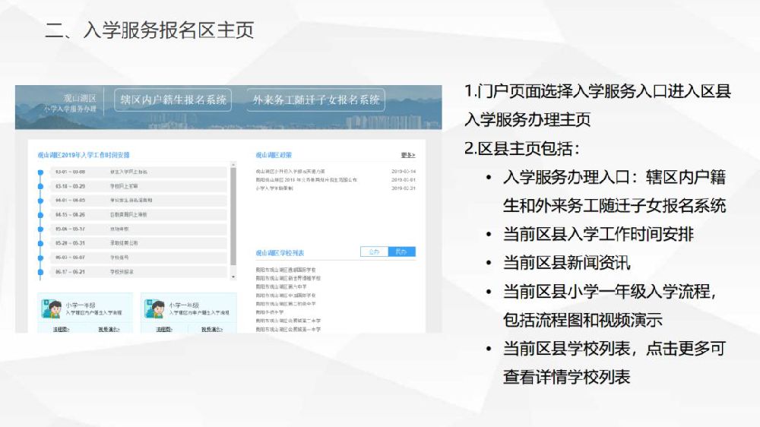Open 新世界 school entry in school list

click(x=288, y=278)
